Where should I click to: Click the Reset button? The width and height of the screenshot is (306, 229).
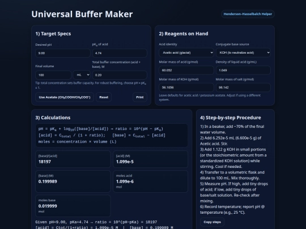[104, 97]
